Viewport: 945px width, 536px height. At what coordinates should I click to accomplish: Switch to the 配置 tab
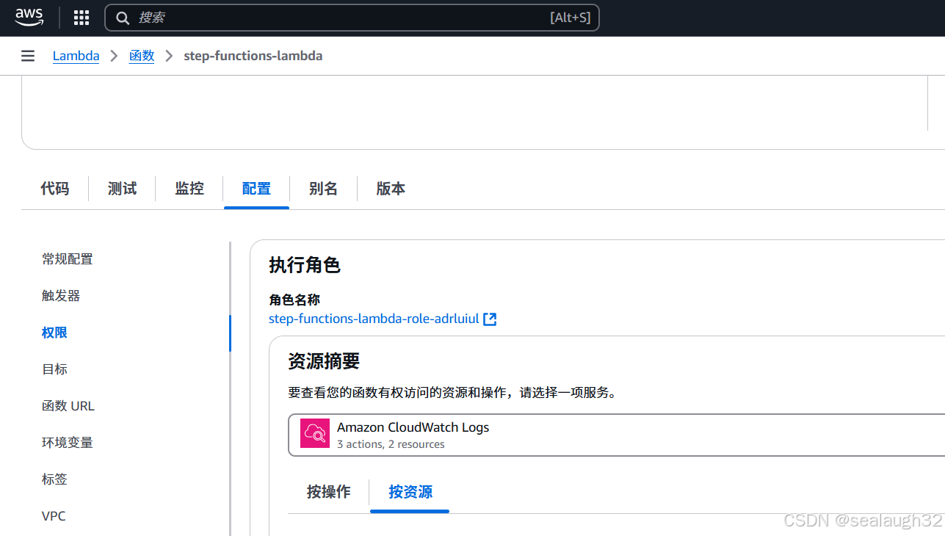point(256,189)
